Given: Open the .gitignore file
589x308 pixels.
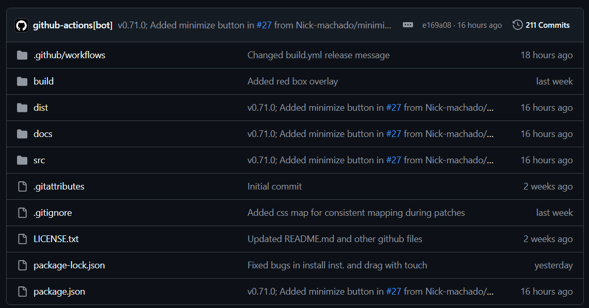Looking at the screenshot, I should coord(53,213).
